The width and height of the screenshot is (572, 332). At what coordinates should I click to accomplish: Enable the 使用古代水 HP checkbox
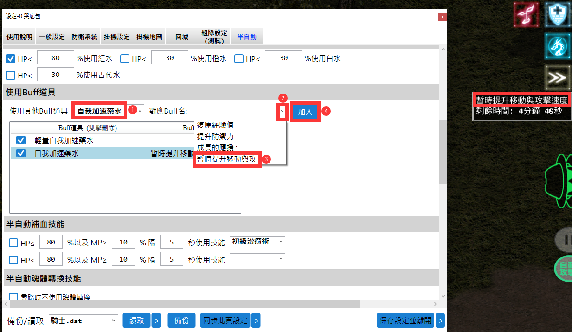(10, 75)
